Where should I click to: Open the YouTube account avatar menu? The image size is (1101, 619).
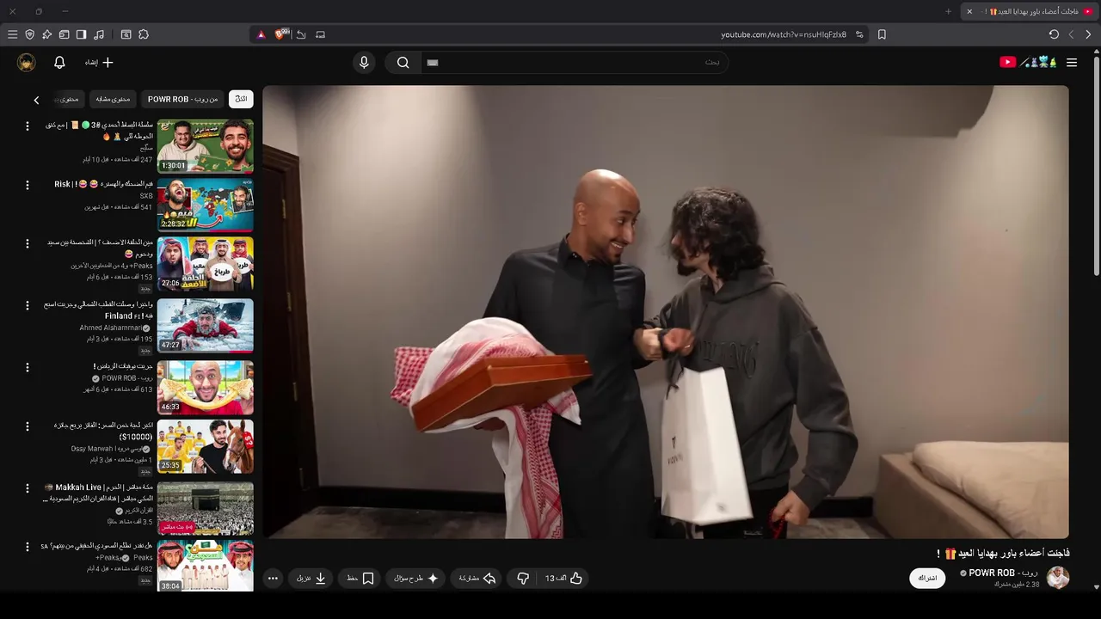tap(27, 62)
